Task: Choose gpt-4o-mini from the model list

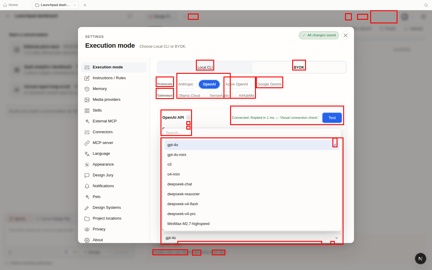Action: pos(252,155)
